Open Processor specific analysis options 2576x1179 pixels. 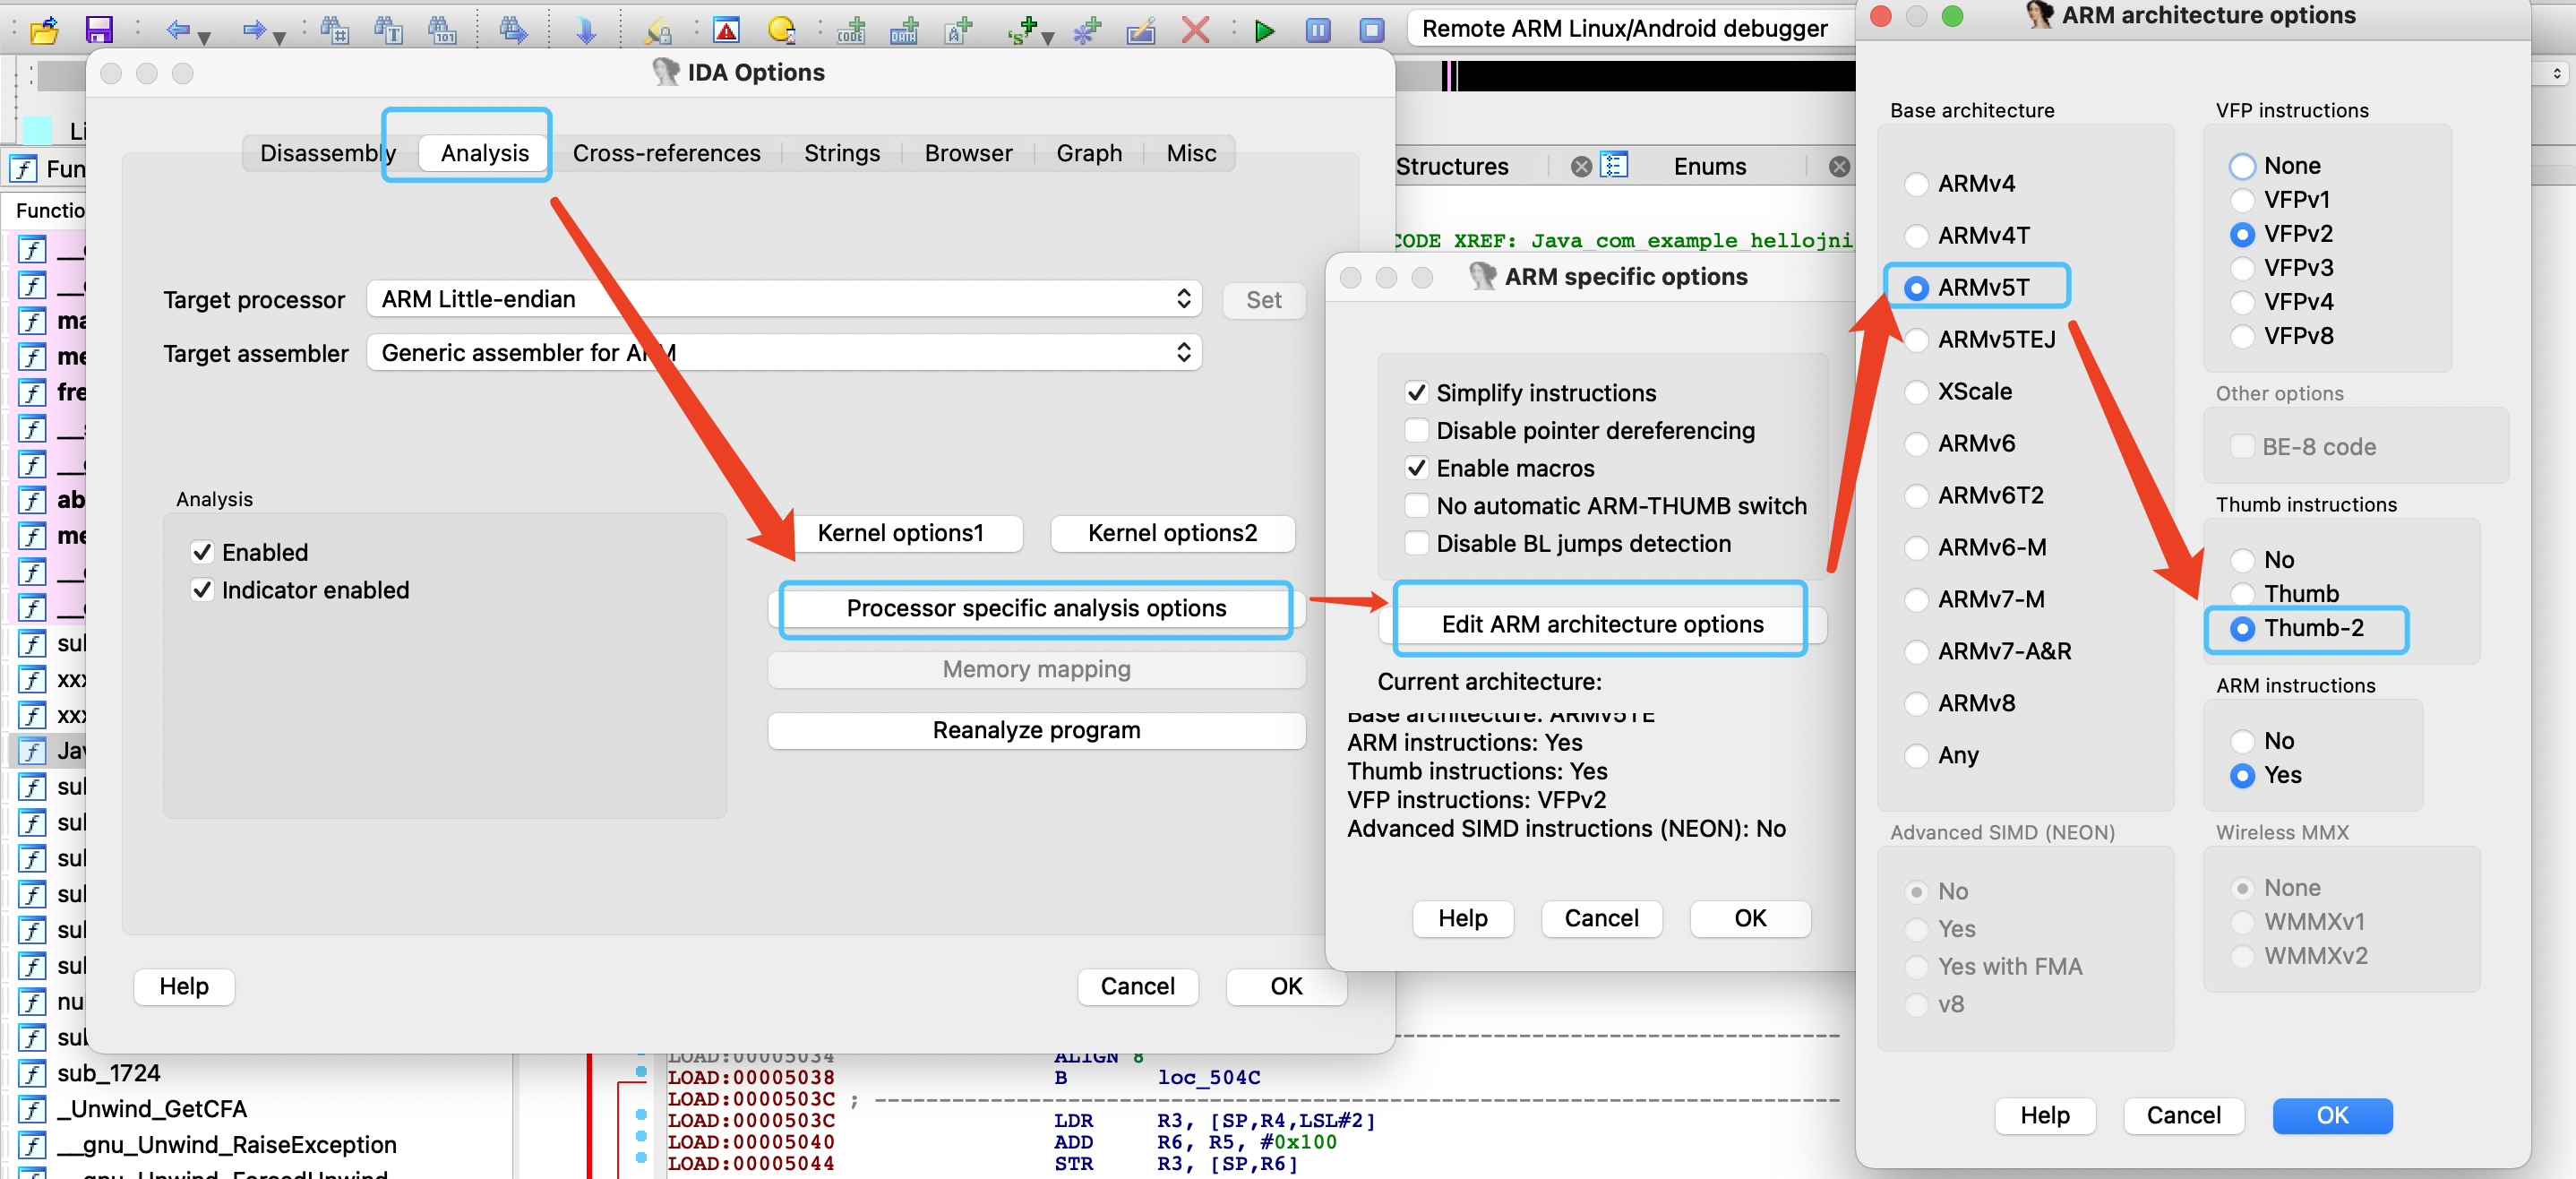[x=1036, y=608]
